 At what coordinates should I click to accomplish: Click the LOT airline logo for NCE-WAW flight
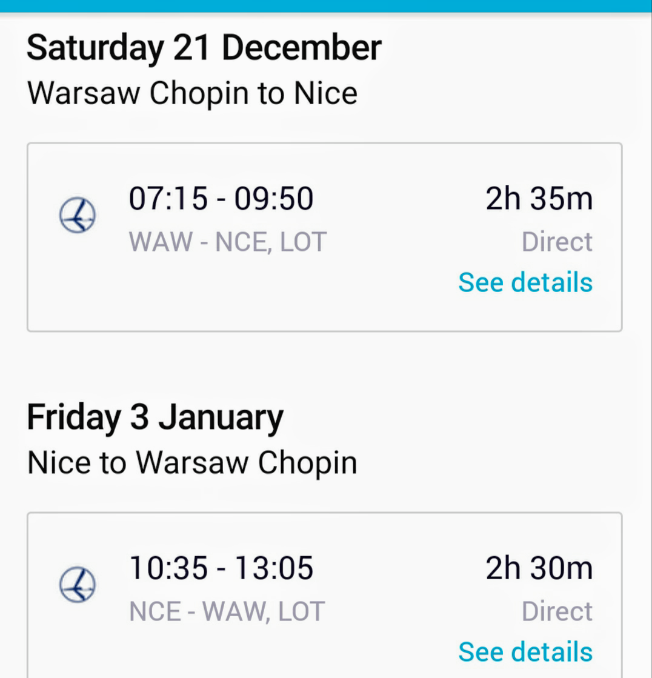[77, 585]
